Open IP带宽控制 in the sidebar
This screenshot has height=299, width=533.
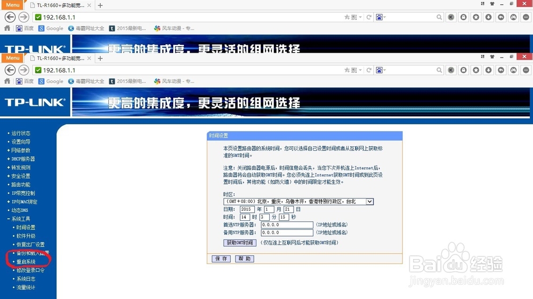(23, 193)
